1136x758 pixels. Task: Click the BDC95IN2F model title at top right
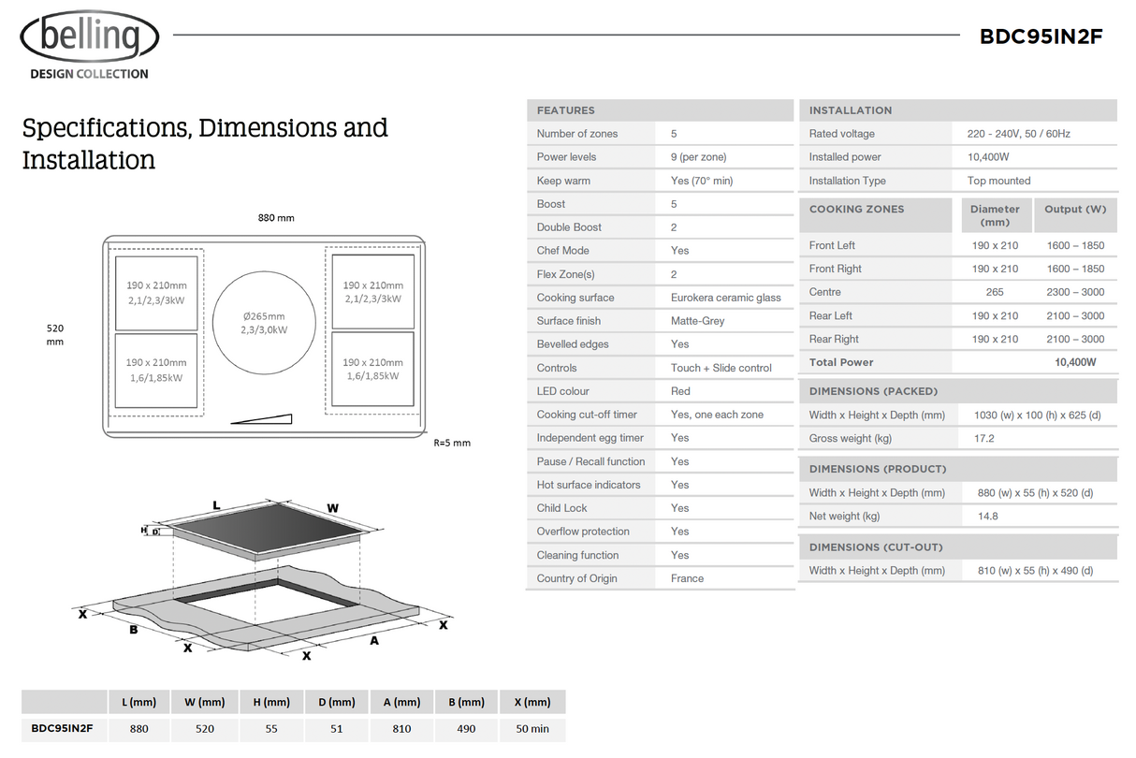[1041, 36]
